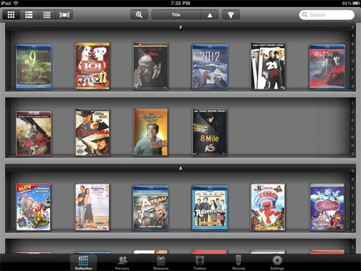
Task: Switch to the Persons tab
Action: [x=122, y=263]
